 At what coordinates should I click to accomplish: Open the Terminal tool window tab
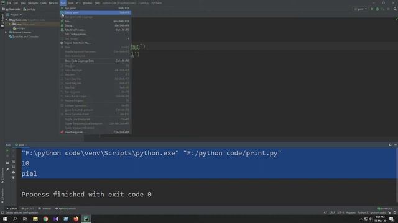coord(44,209)
